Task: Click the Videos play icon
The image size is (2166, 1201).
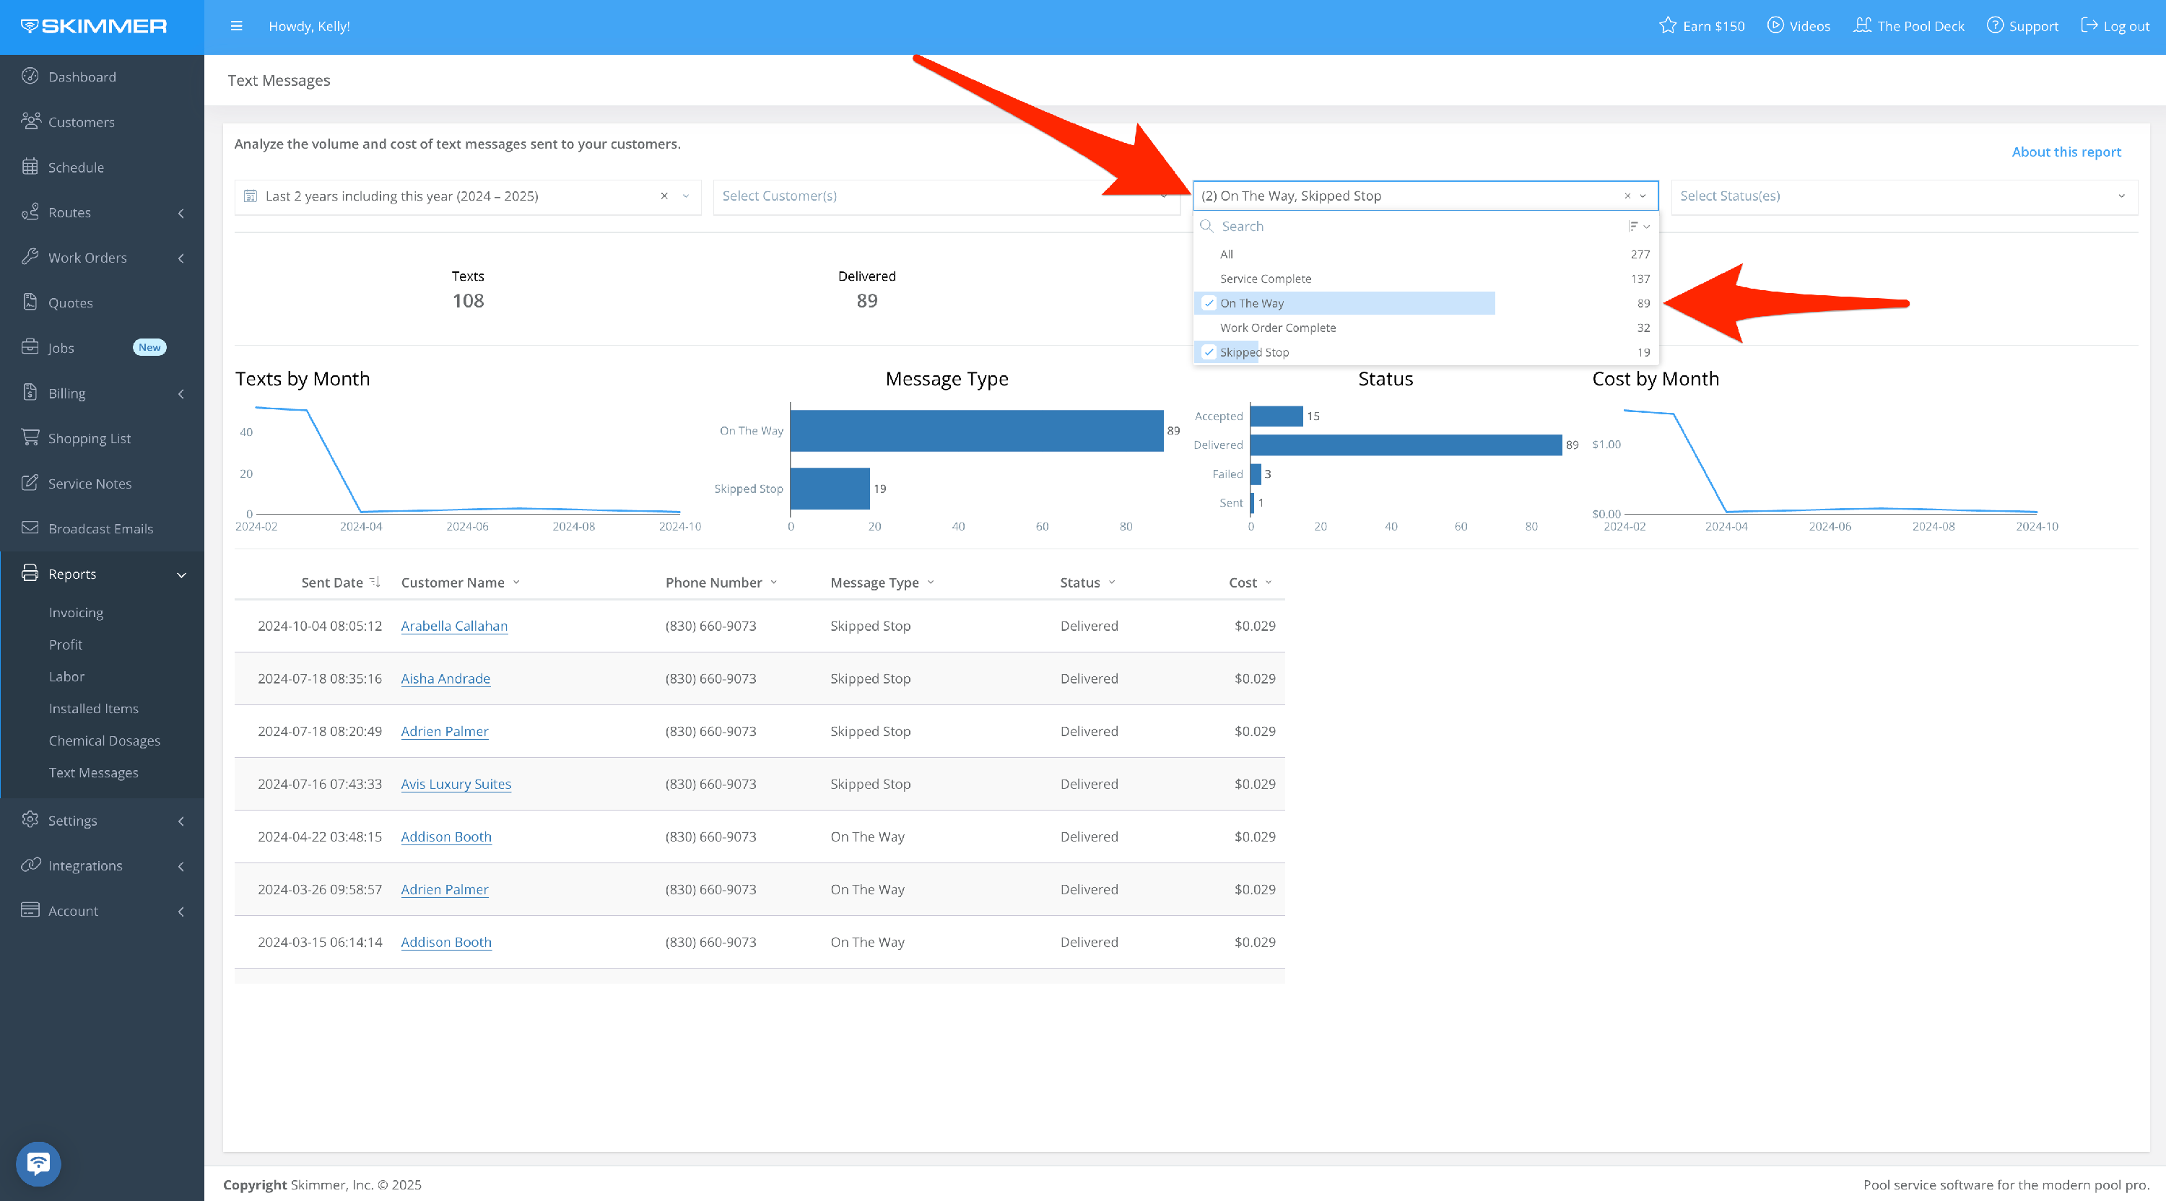Action: [x=1775, y=25]
